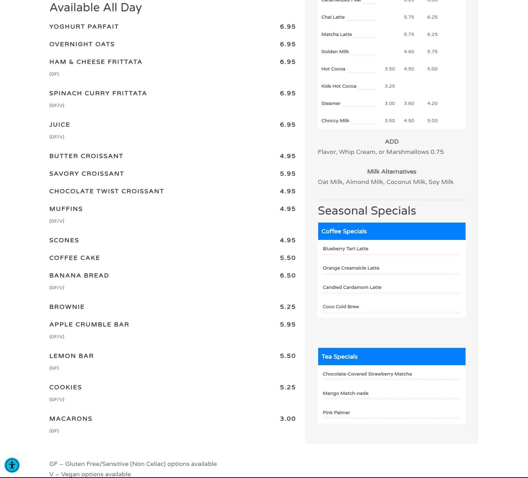
Task: Select the Macarons menu item
Action: [71, 419]
